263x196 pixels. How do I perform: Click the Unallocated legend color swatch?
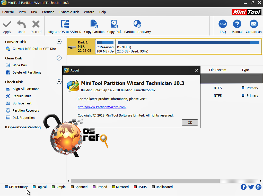coord(153,187)
